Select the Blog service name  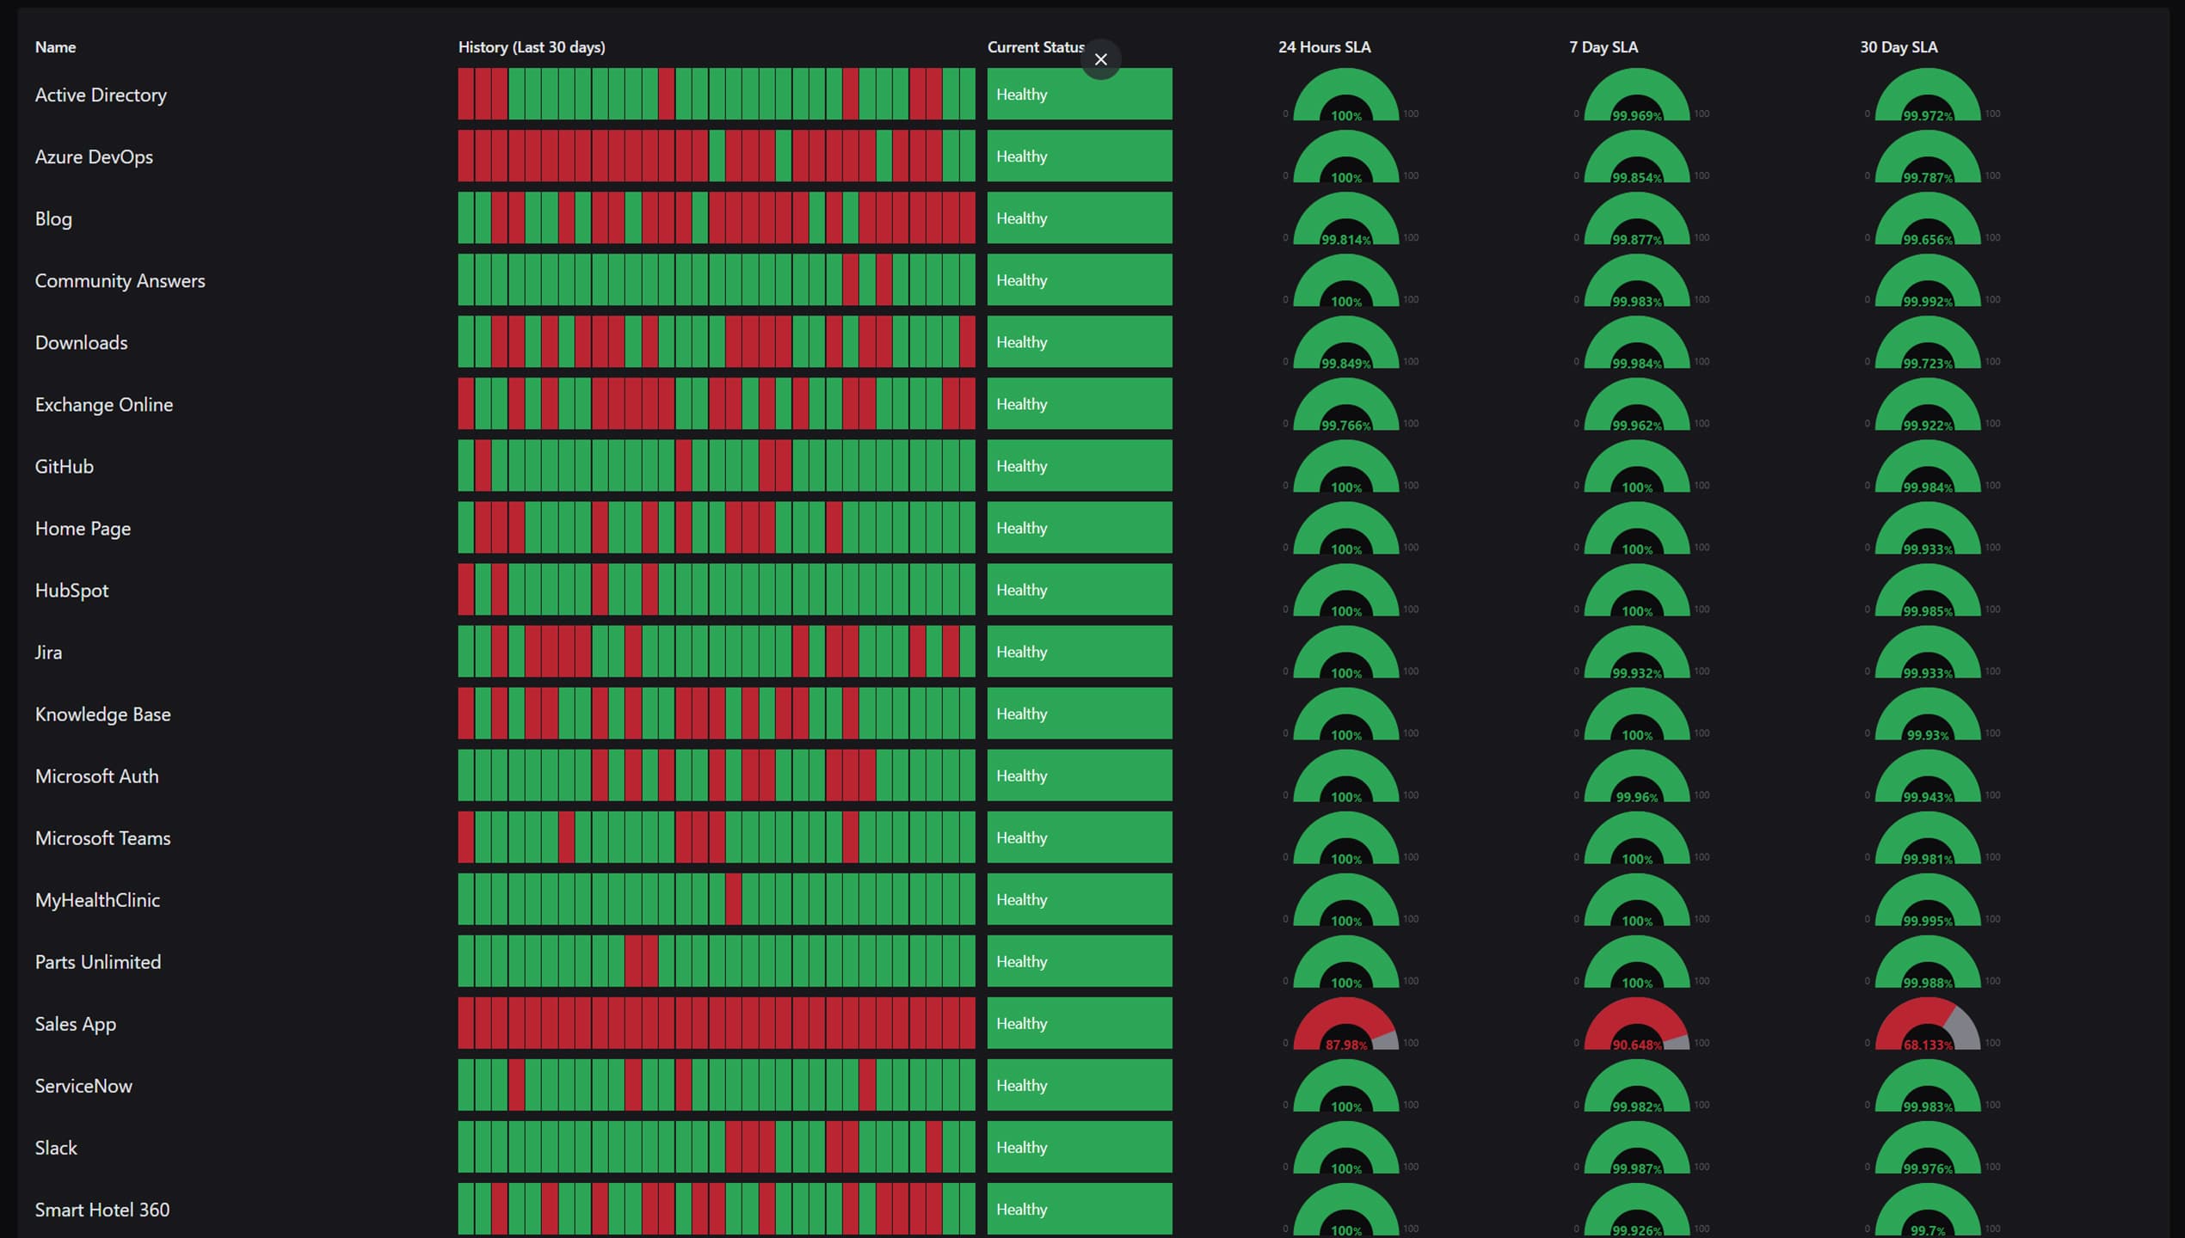click(x=53, y=218)
